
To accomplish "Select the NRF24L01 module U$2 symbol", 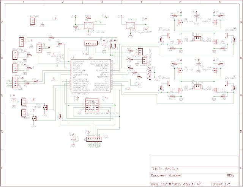I will tap(92, 105).
